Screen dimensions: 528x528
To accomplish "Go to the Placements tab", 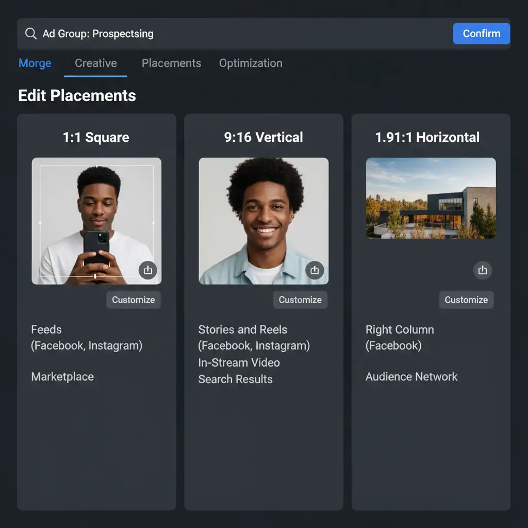I will pyautogui.click(x=171, y=63).
